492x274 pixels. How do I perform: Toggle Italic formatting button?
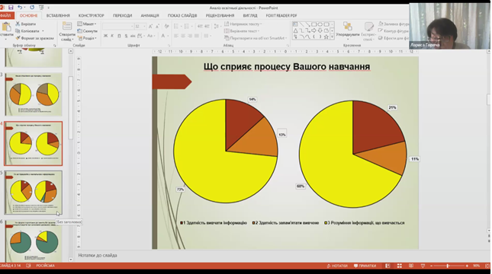coord(112,36)
